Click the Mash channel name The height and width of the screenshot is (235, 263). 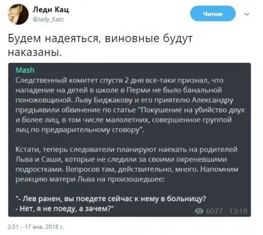pos(25,70)
